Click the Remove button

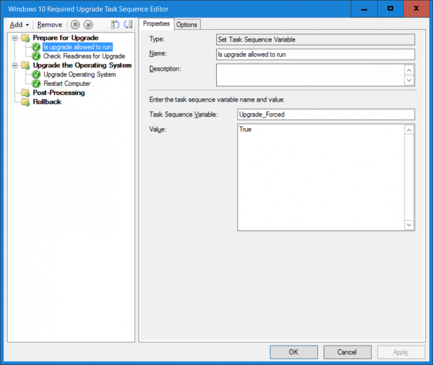[50, 25]
